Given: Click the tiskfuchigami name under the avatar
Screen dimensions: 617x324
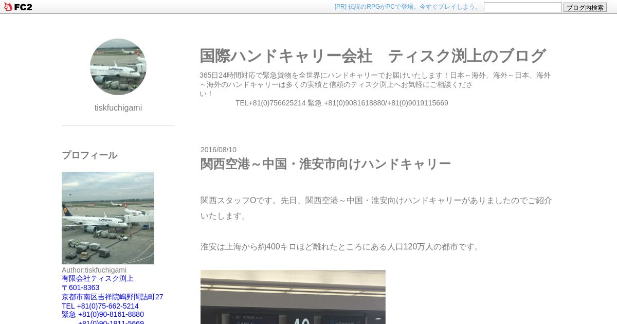Looking at the screenshot, I should 118,108.
